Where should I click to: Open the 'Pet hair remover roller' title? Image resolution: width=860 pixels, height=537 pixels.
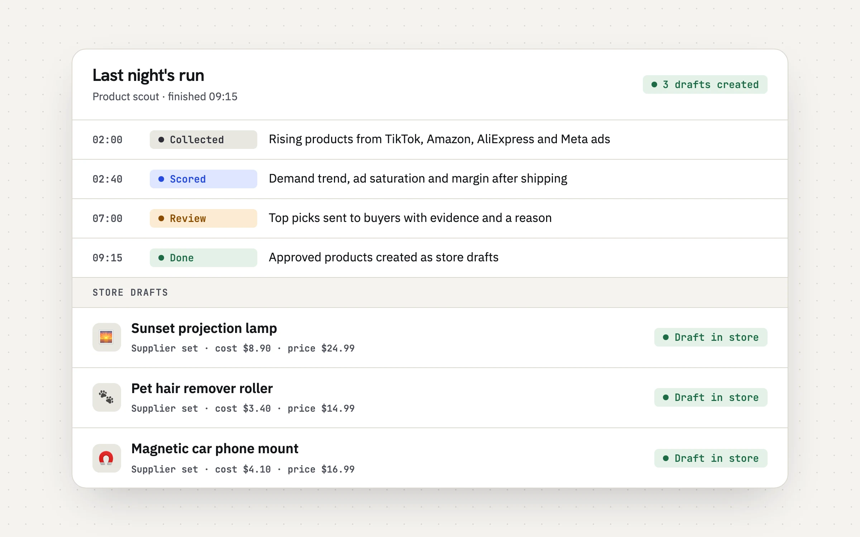[x=202, y=388]
